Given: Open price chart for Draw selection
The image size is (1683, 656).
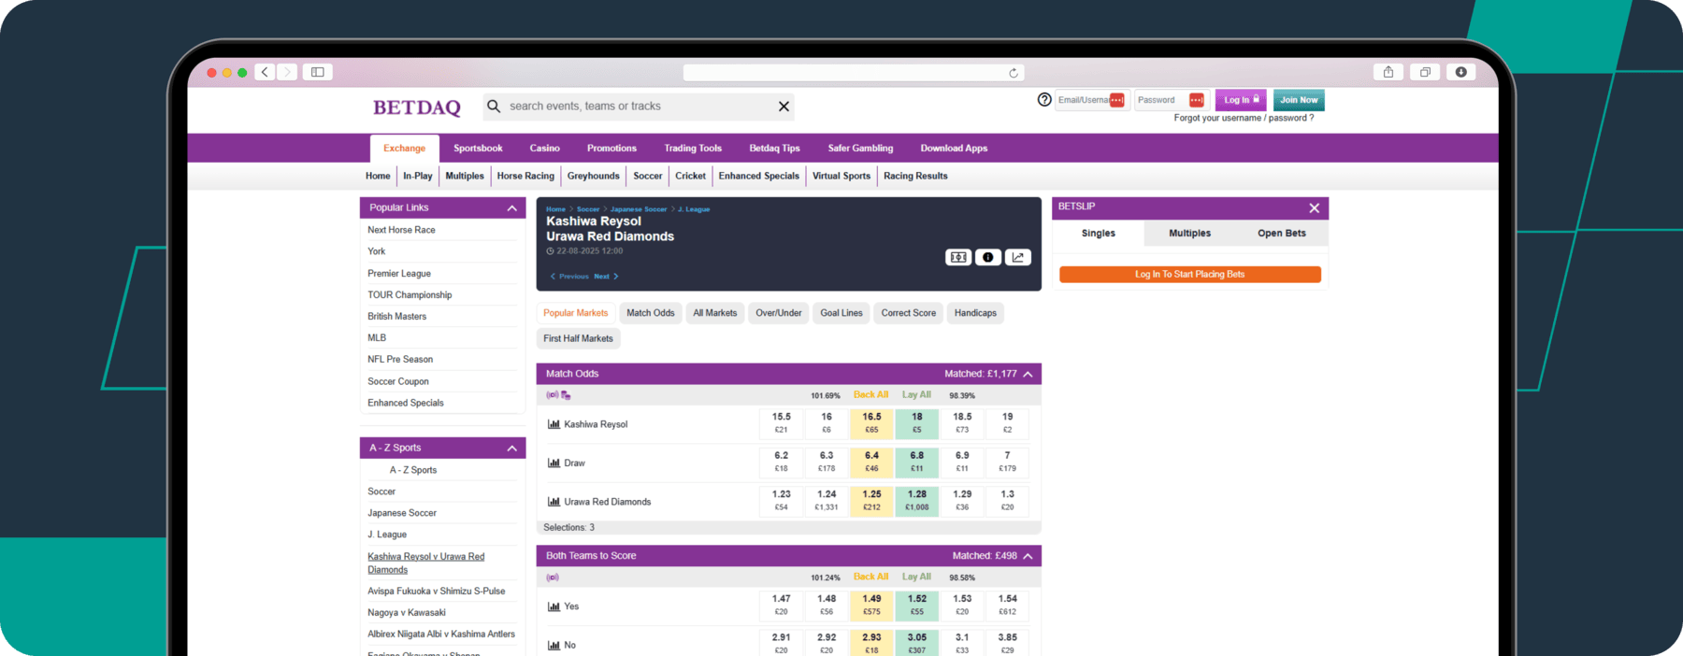Looking at the screenshot, I should [554, 463].
